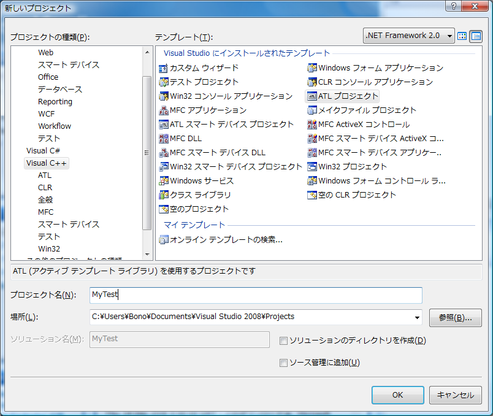Select ATL スマート デバイス プロジェクト icon
Viewport: 493px width, 416px height.
coord(164,125)
